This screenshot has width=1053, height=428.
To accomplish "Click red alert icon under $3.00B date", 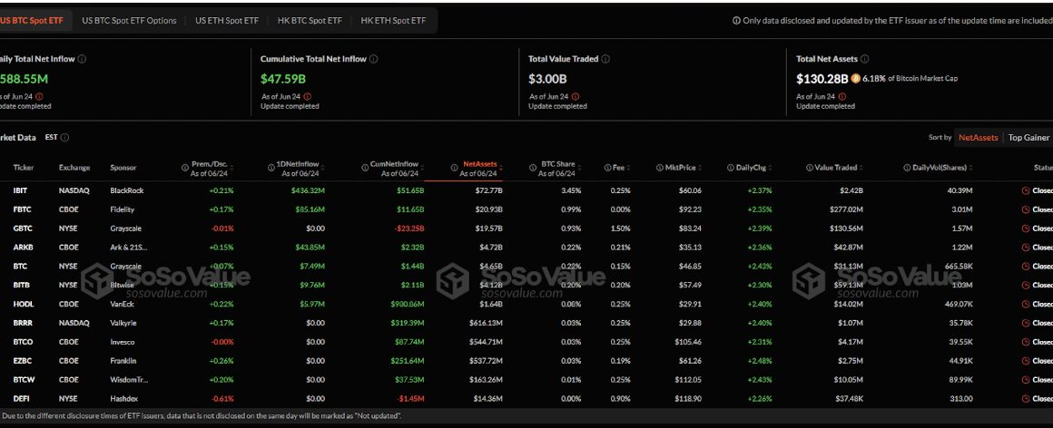I will 576,97.
